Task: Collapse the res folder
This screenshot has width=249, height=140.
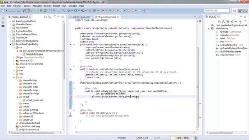Action: [x=14, y=77]
